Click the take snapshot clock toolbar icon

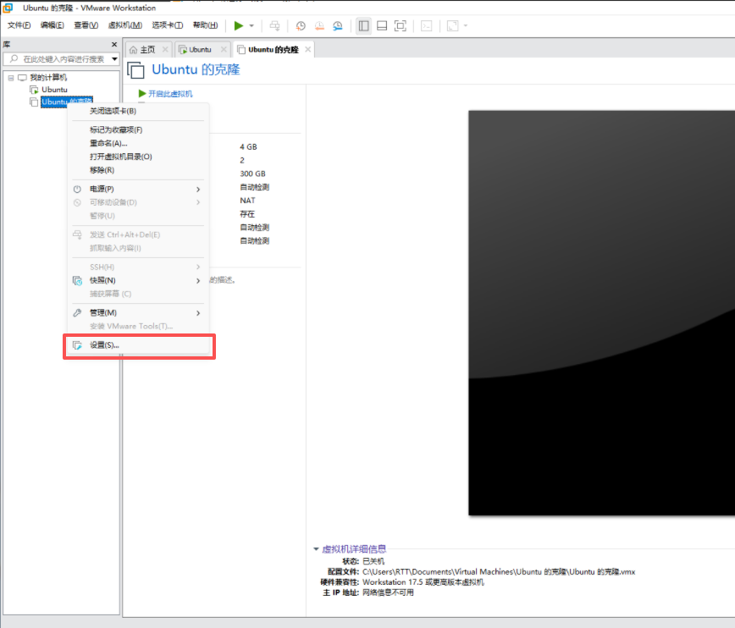[x=301, y=25]
